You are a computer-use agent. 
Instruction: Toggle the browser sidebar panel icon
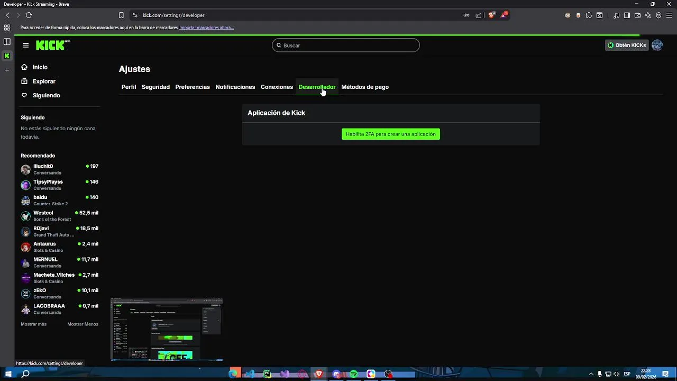pyautogui.click(x=627, y=15)
